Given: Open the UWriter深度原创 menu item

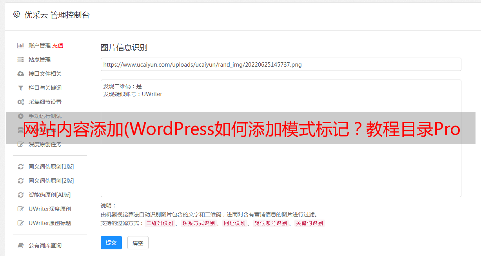Looking at the screenshot, I should coord(50,209).
